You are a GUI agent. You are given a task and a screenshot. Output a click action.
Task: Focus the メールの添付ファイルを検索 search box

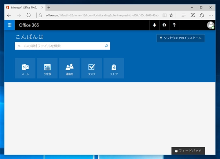tap(62, 46)
